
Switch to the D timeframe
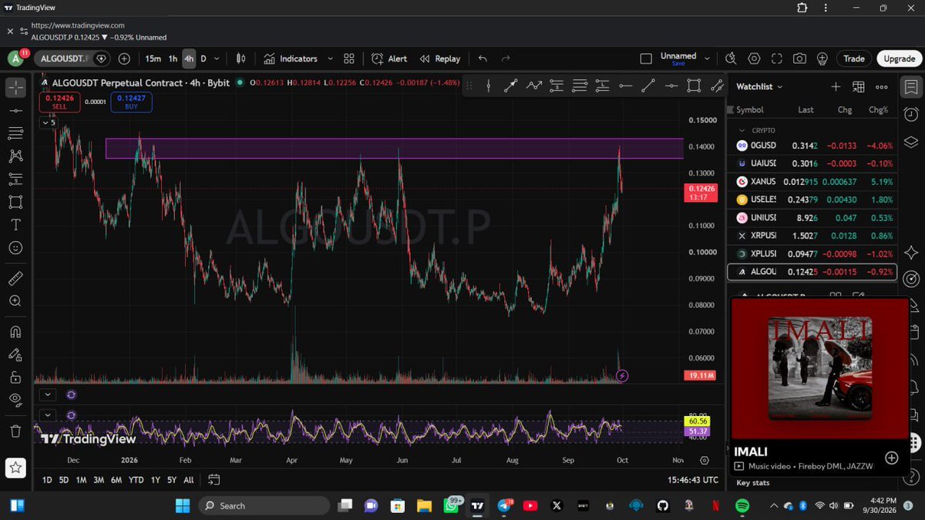pyautogui.click(x=203, y=59)
